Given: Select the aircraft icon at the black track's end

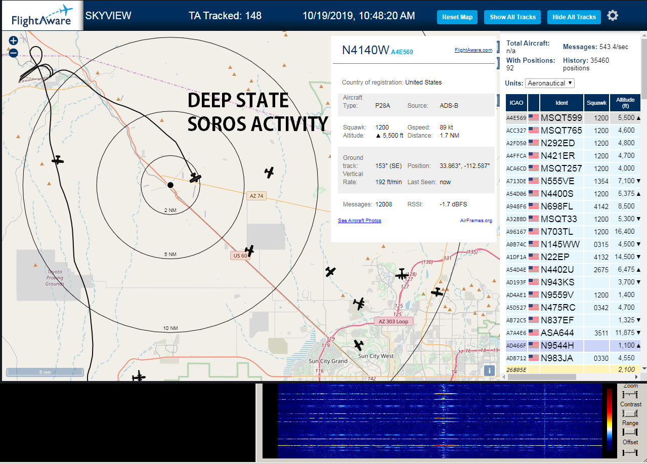Looking at the screenshot, I should [195, 178].
